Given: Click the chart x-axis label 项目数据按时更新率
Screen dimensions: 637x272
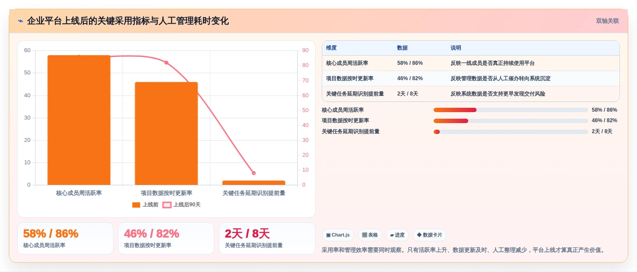Looking at the screenshot, I should pos(166,193).
